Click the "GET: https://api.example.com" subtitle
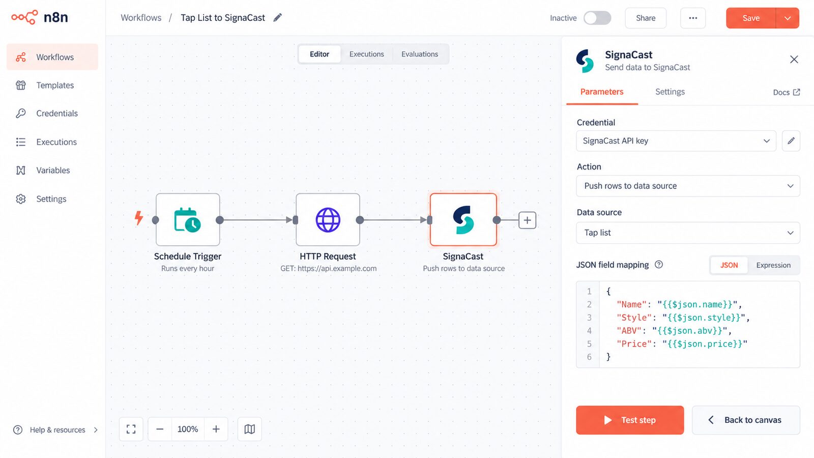Image resolution: width=814 pixels, height=458 pixels. (x=329, y=268)
